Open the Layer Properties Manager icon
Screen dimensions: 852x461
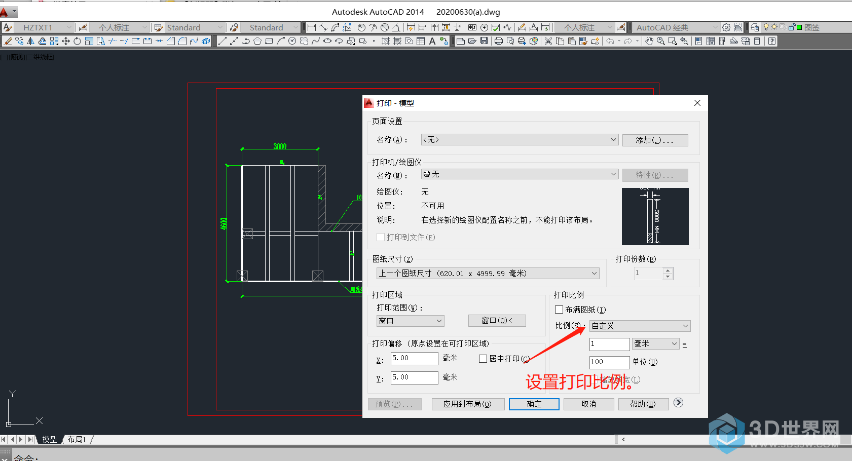point(755,27)
